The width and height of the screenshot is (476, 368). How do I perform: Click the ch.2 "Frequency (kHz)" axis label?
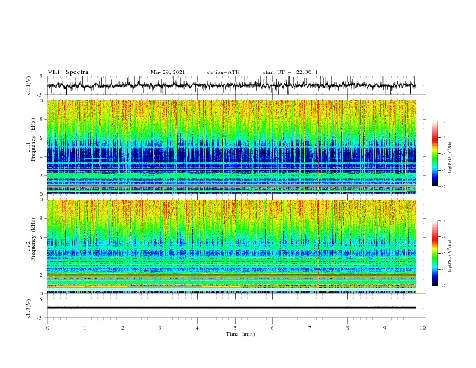(x=33, y=239)
